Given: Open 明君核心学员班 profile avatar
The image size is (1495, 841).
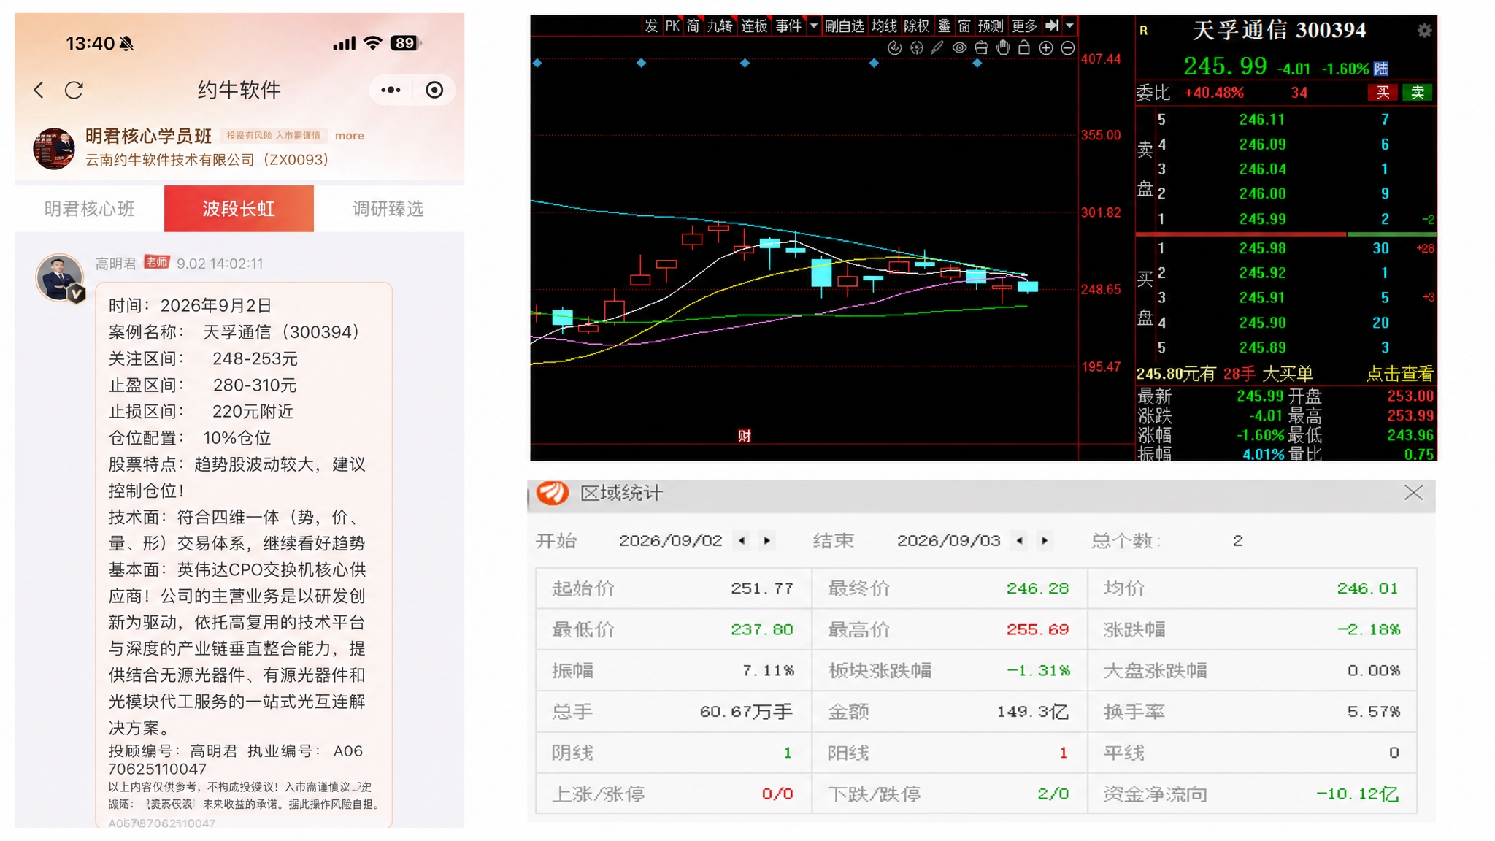Looking at the screenshot, I should [x=54, y=148].
